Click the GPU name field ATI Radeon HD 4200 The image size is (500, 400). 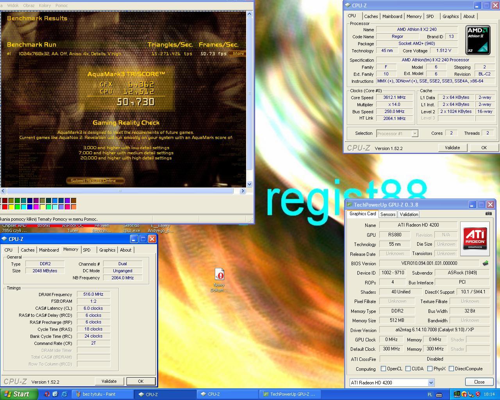pyautogui.click(x=418, y=225)
